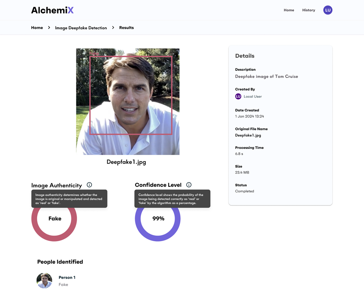364x293 pixels.
Task: Open Home from the top navigation
Action: 289,10
